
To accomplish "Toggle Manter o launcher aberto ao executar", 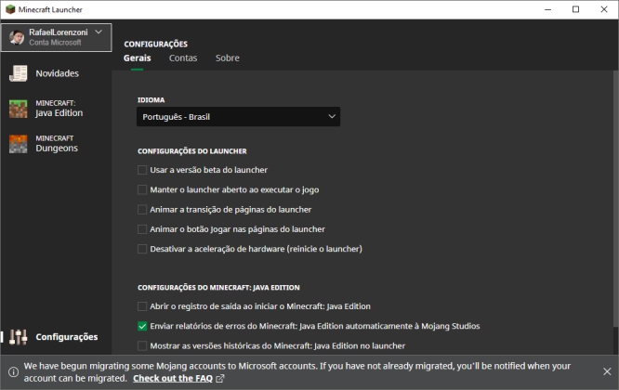I will [142, 189].
